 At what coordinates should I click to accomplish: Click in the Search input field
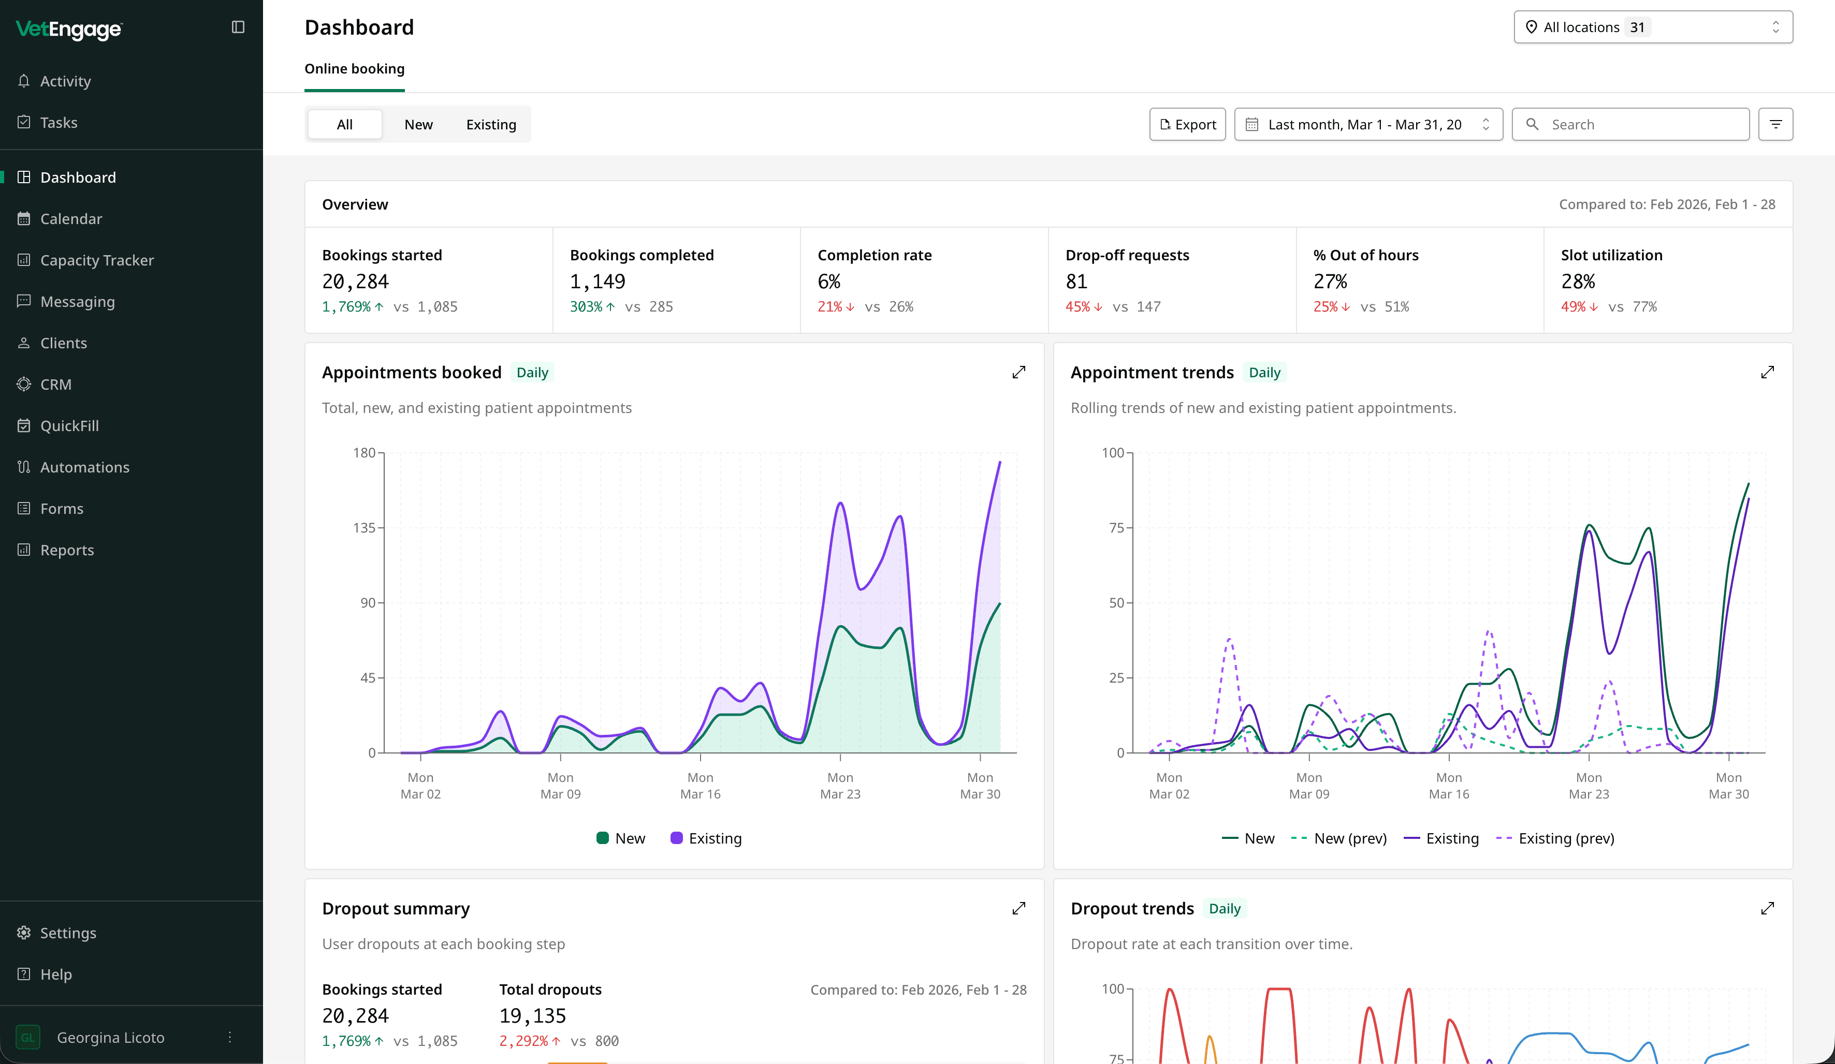point(1630,124)
